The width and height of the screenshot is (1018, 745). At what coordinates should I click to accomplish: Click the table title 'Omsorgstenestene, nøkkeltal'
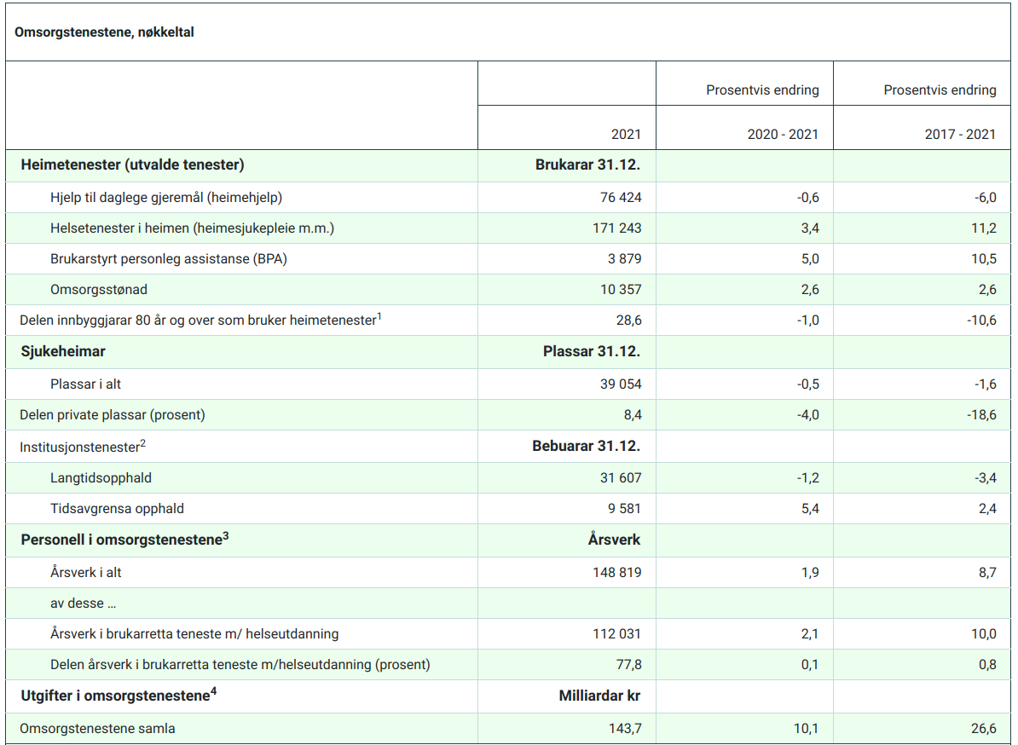(104, 32)
